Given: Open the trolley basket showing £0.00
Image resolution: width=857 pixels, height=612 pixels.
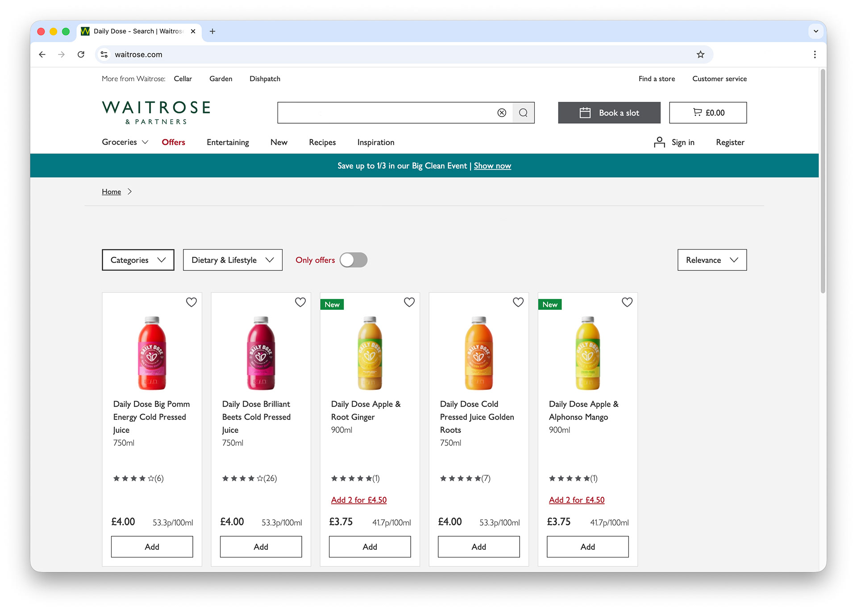Looking at the screenshot, I should pyautogui.click(x=707, y=113).
